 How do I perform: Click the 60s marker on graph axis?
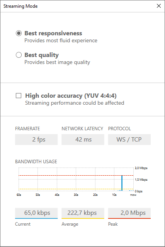[x=19, y=195]
